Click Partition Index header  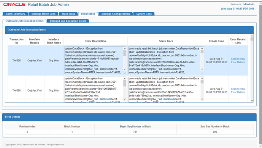tap(27, 127)
